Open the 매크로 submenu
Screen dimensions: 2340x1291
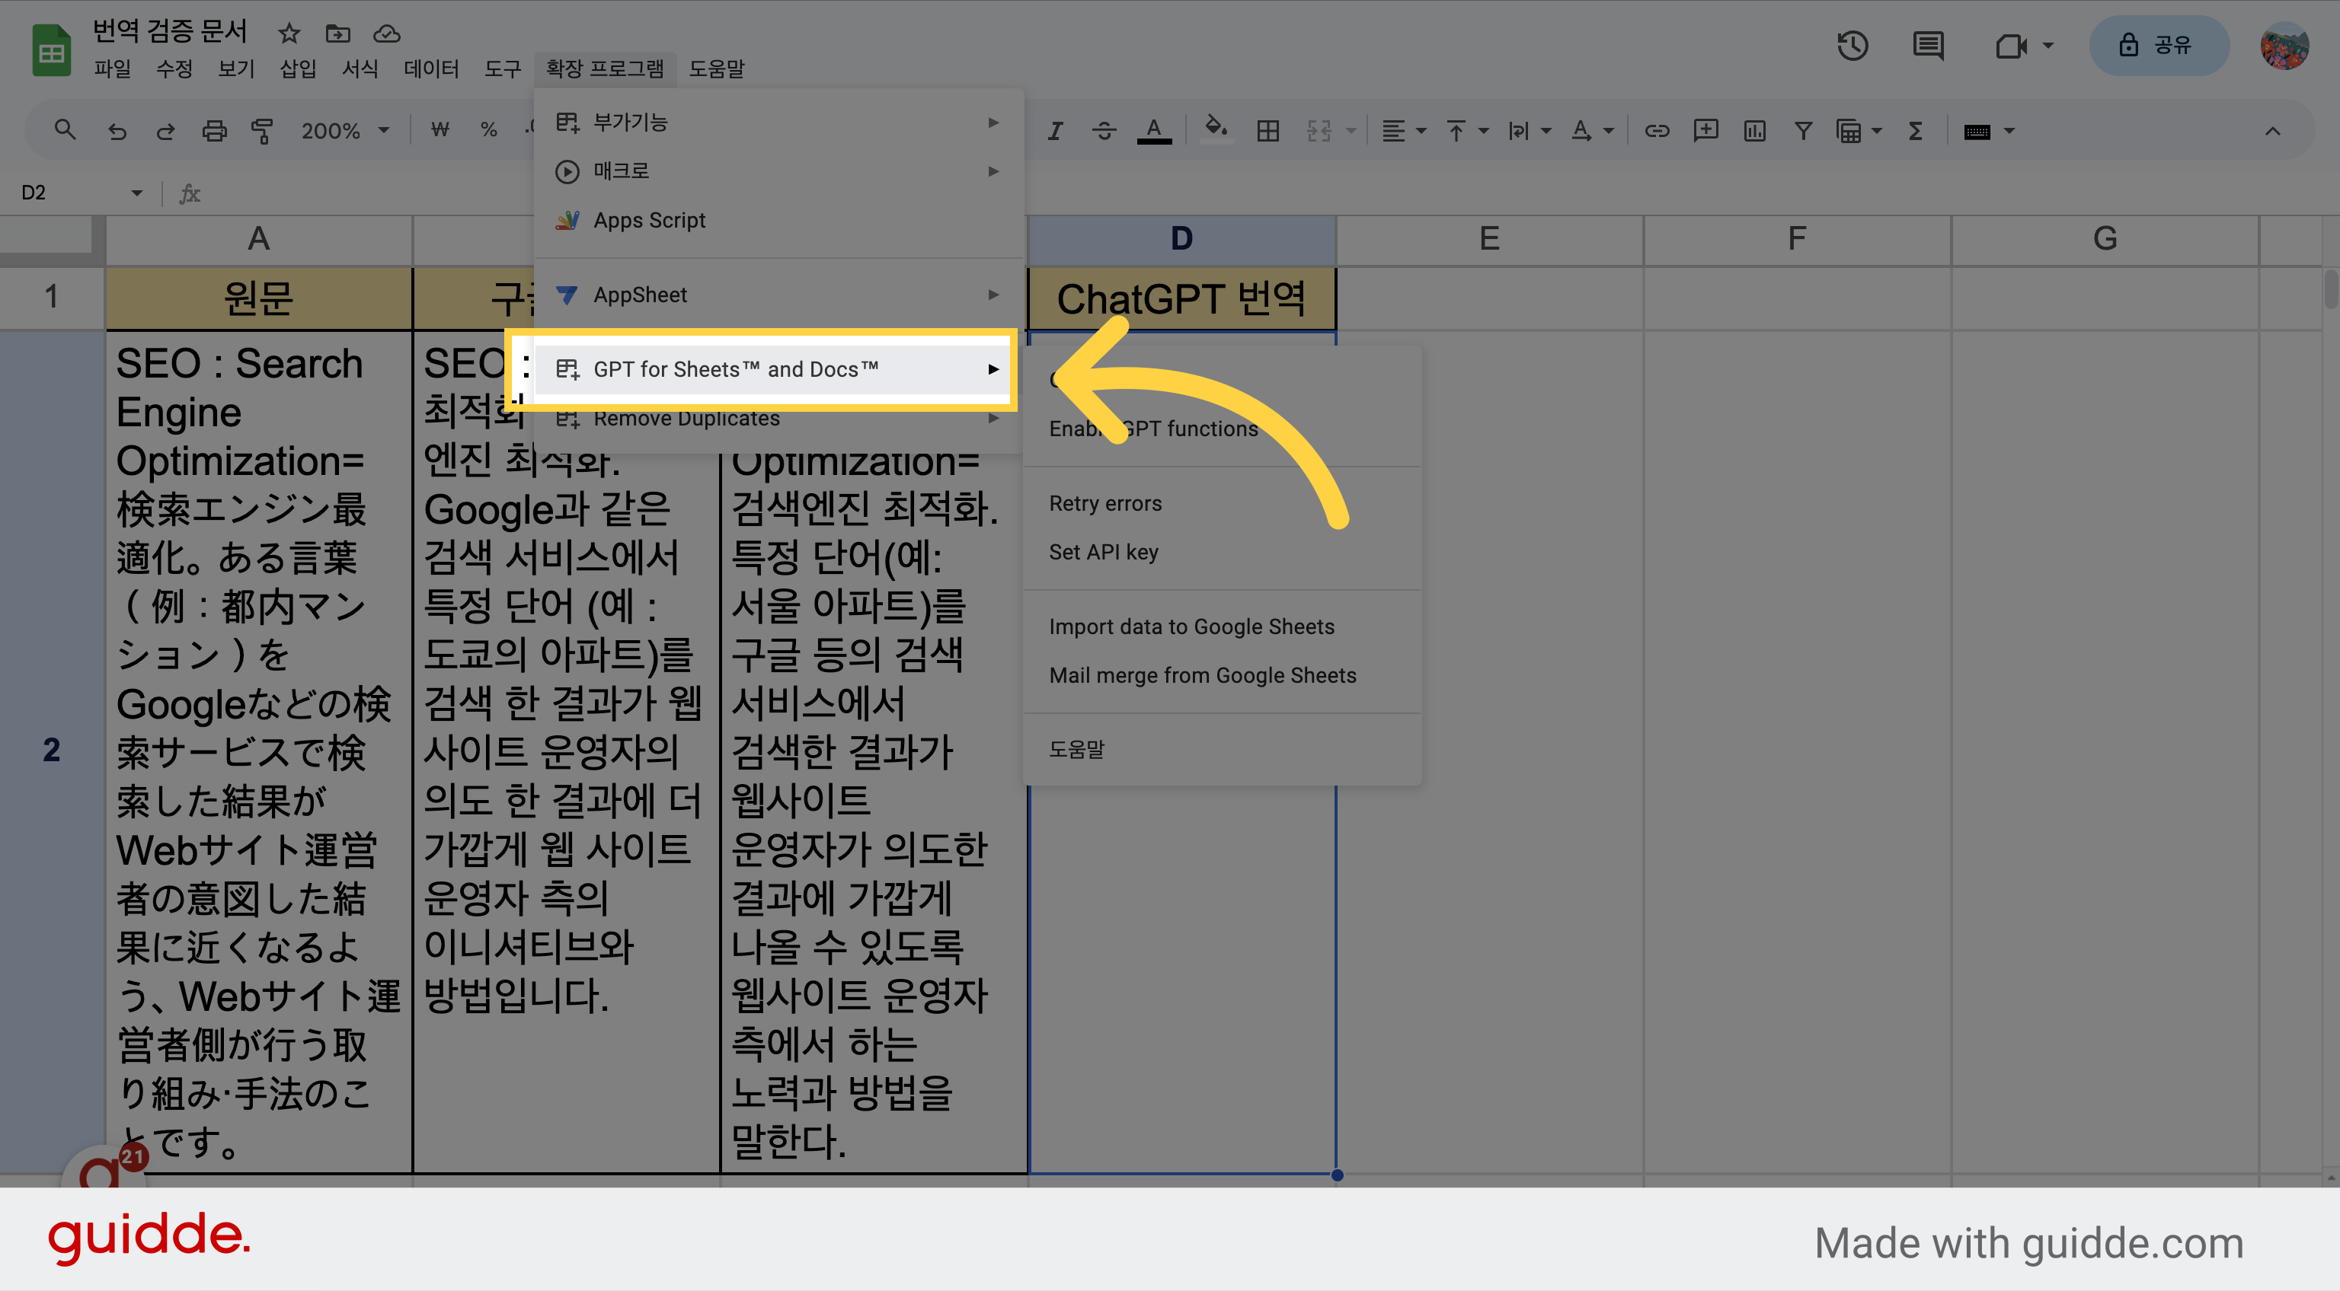779,171
